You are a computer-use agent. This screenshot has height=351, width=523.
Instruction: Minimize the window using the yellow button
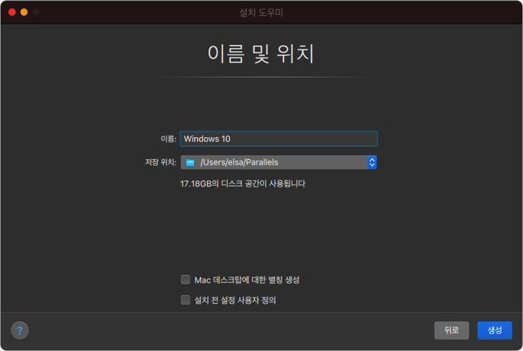tap(24, 12)
